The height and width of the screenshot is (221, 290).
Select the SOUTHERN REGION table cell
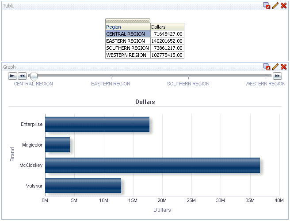click(128, 48)
